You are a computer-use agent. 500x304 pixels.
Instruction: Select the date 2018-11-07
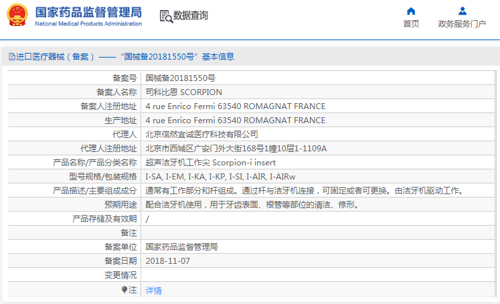click(x=168, y=261)
